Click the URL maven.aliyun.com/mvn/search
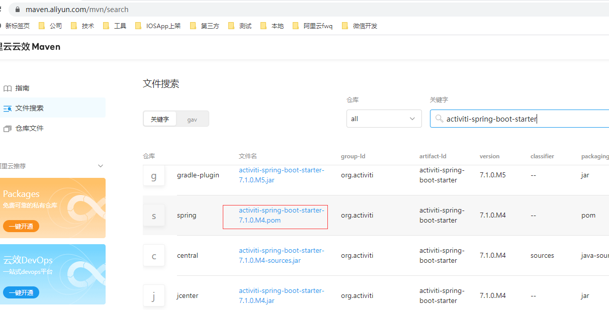 click(77, 9)
